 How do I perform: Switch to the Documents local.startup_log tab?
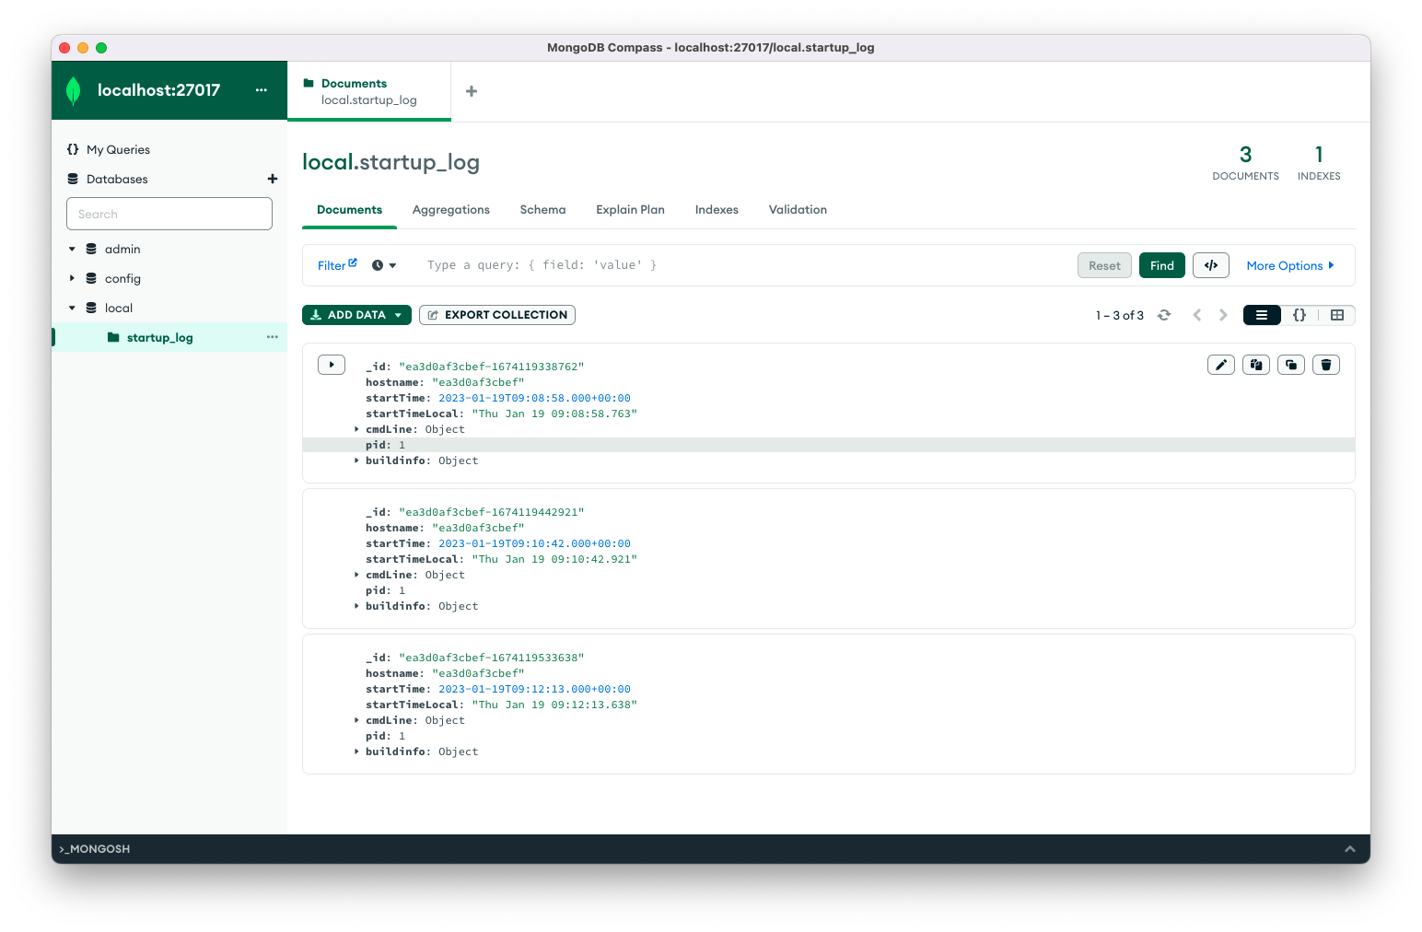tap(368, 91)
